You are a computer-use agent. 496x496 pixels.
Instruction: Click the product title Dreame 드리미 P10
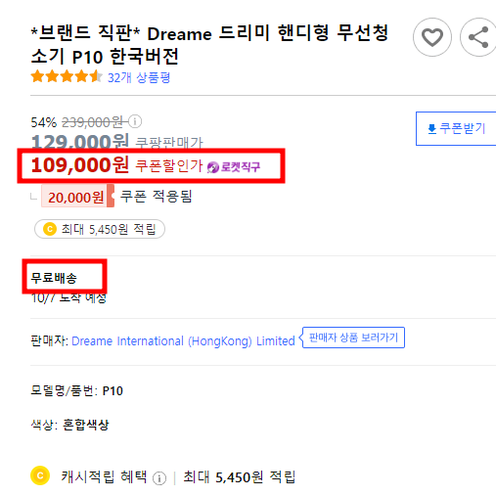pyautogui.click(x=209, y=45)
